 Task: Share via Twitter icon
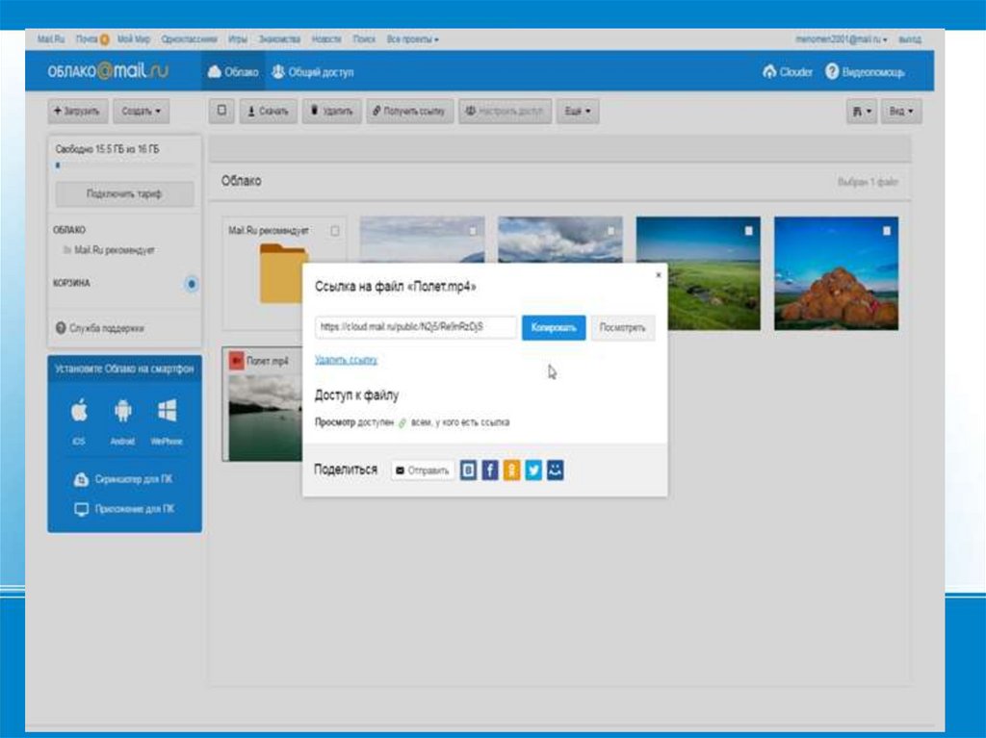(x=533, y=470)
